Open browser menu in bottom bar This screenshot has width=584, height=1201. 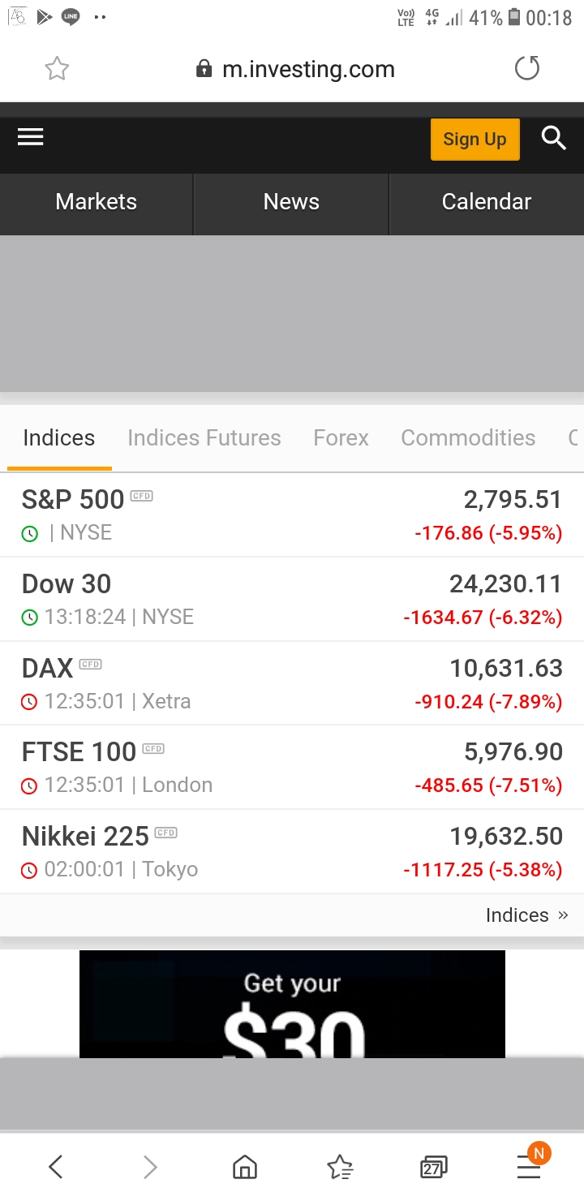coord(529,1167)
